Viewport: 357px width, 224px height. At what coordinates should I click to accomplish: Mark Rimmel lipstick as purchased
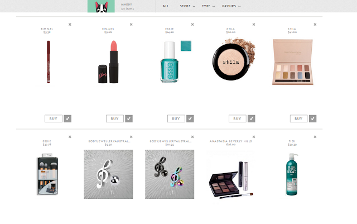coord(129,118)
